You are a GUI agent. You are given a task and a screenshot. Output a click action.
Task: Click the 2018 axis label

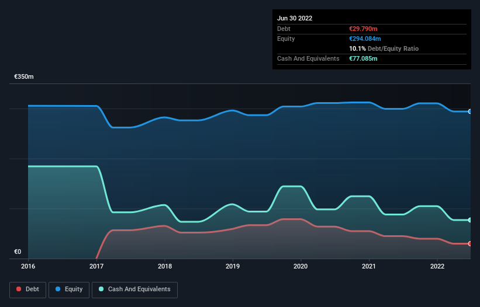tap(165, 266)
